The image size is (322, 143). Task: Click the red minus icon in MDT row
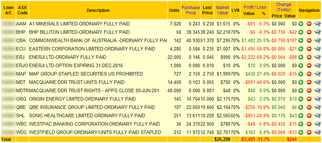(309, 82)
